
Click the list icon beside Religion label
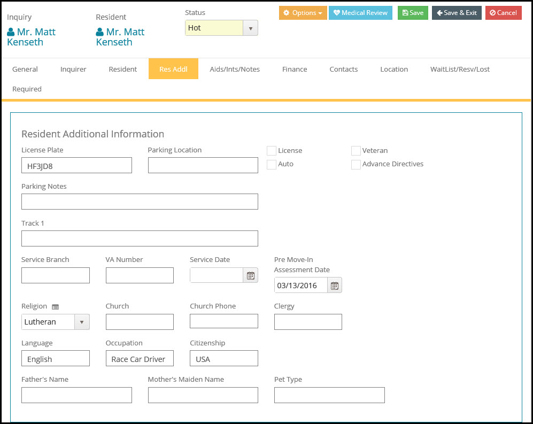(x=55, y=307)
